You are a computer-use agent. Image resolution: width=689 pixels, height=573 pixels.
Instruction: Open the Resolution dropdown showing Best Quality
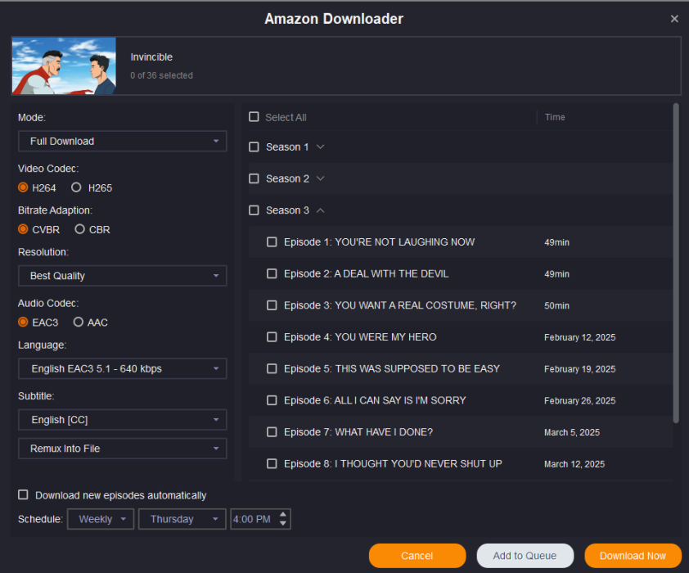(x=122, y=276)
